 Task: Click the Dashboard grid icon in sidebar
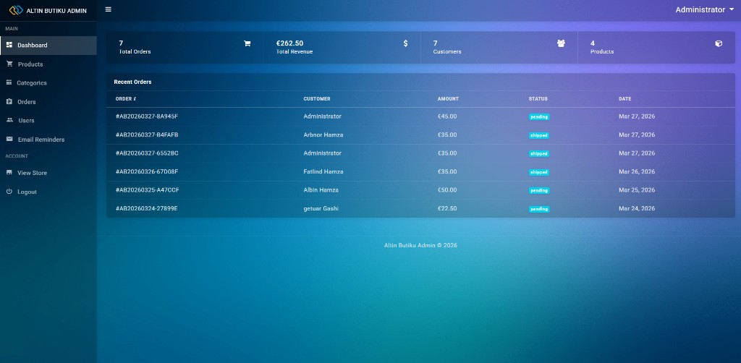9,45
